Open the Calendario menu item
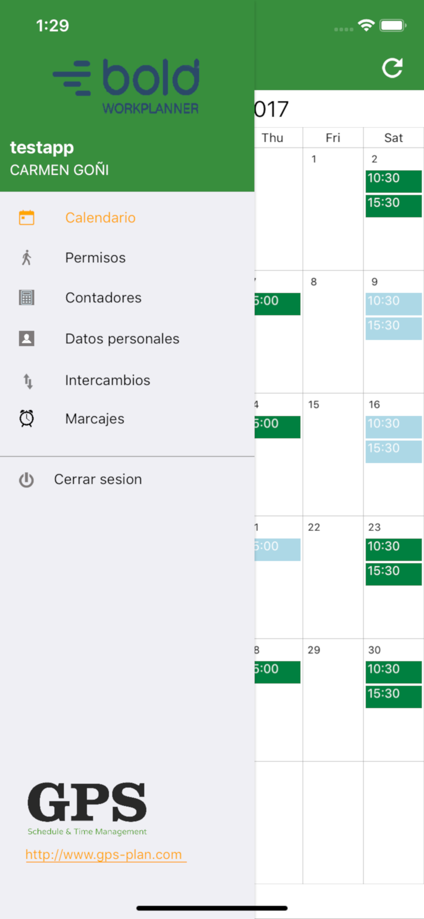 [x=100, y=218]
